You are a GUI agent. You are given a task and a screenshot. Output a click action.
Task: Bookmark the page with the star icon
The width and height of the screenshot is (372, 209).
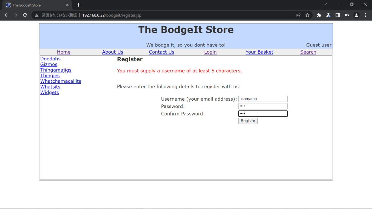click(308, 15)
